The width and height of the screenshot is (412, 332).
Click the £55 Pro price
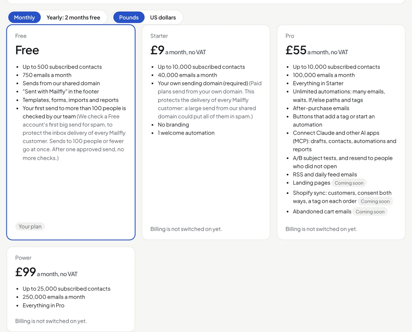tap(296, 50)
